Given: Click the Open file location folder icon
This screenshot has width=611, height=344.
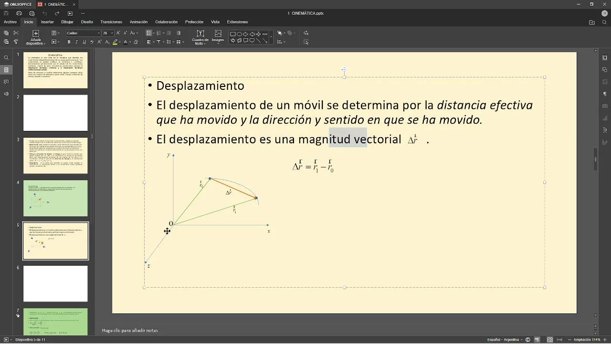Looking at the screenshot, I should pyautogui.click(x=592, y=22).
